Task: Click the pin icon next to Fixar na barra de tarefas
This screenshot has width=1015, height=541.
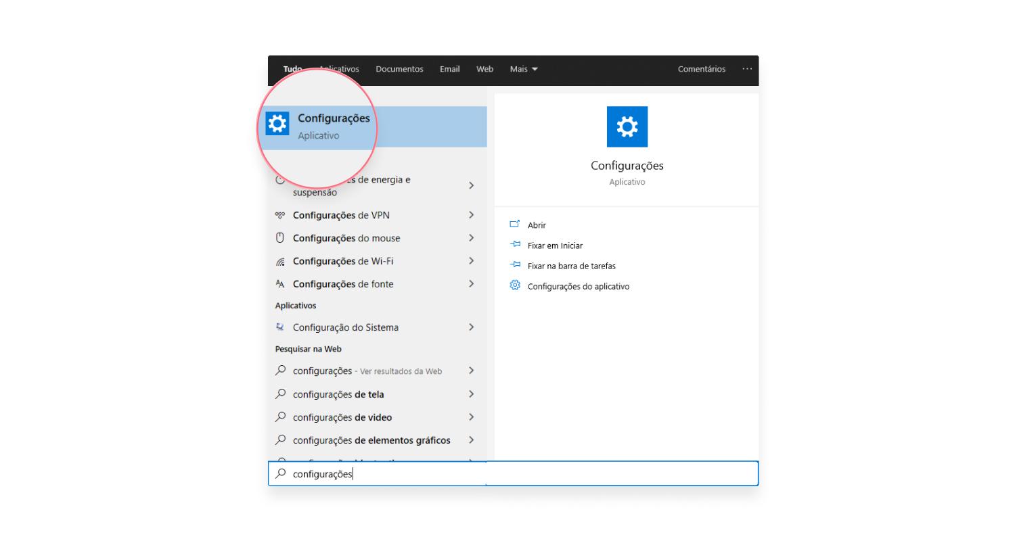Action: click(515, 265)
